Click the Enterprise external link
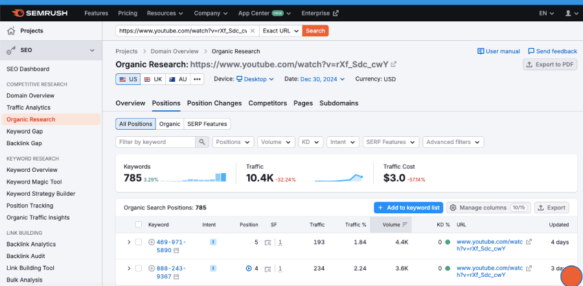 (320, 13)
